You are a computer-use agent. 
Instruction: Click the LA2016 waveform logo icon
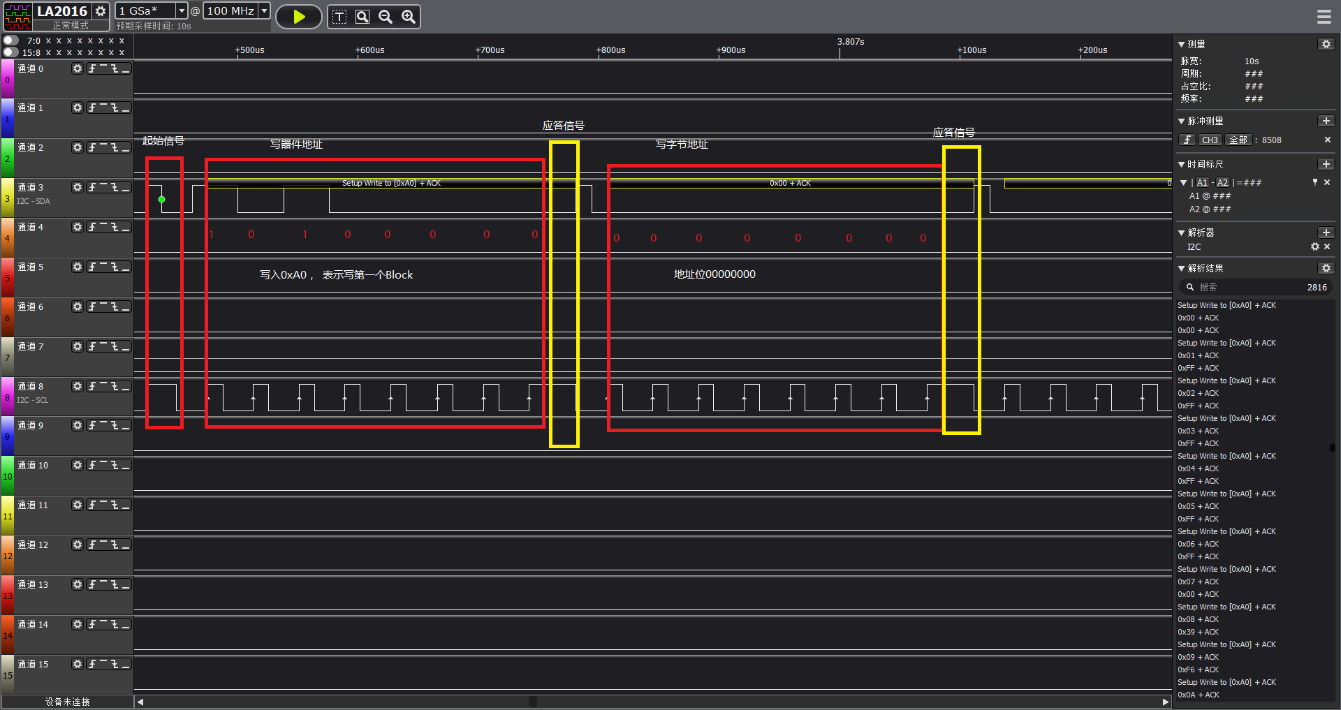click(x=18, y=17)
